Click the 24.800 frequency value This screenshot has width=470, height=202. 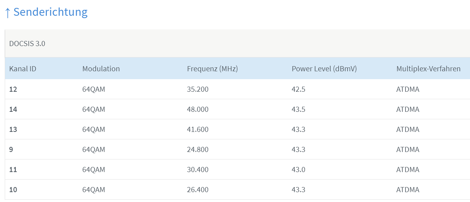coord(198,149)
